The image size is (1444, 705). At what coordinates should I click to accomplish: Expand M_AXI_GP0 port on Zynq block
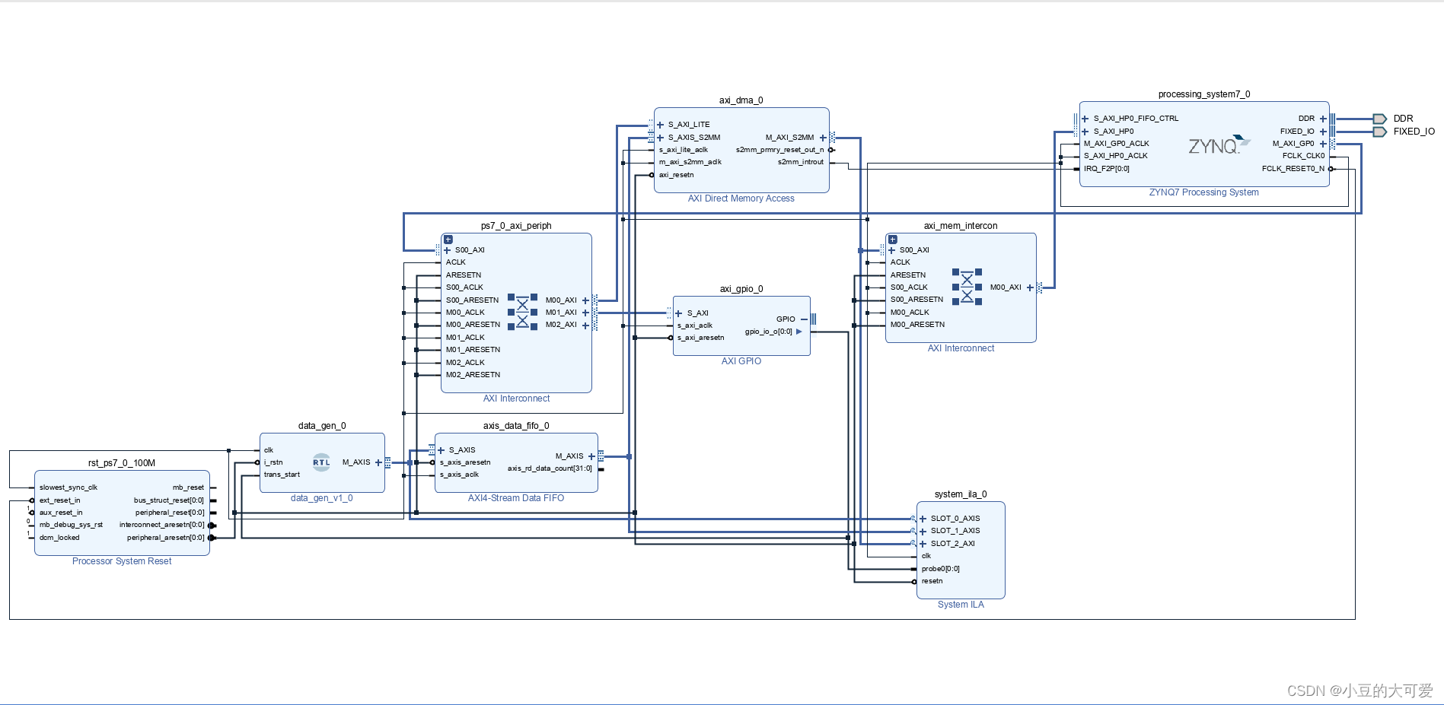tap(1323, 144)
